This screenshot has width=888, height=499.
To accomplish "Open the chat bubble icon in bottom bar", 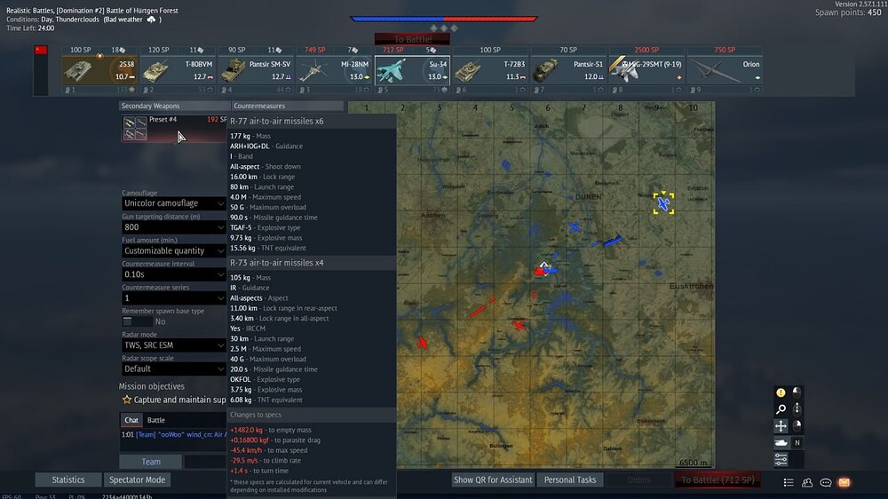I will coord(826,483).
